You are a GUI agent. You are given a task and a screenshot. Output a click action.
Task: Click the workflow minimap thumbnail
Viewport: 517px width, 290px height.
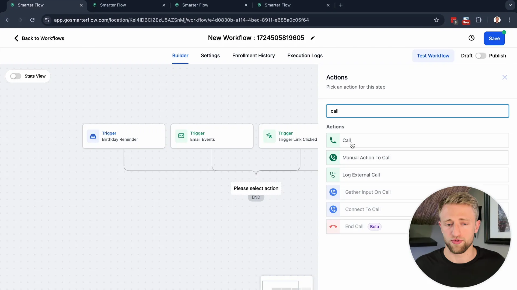point(287,283)
